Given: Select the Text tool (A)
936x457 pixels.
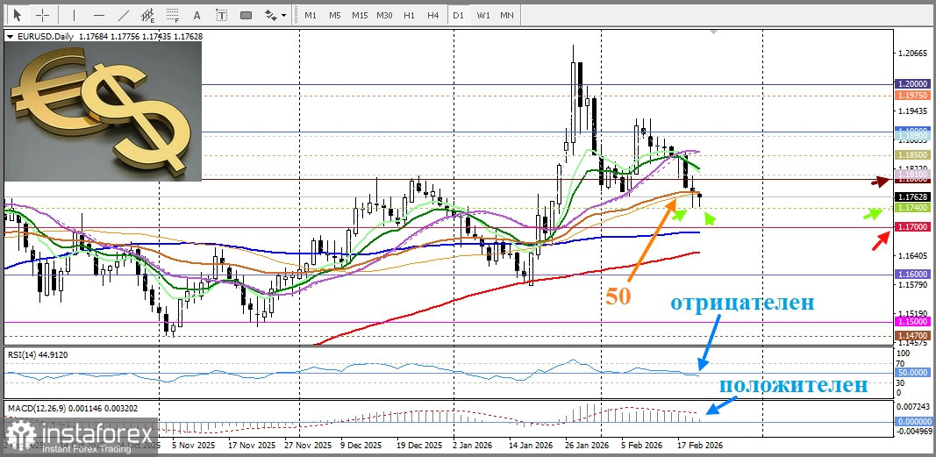Looking at the screenshot, I should pos(197,15).
